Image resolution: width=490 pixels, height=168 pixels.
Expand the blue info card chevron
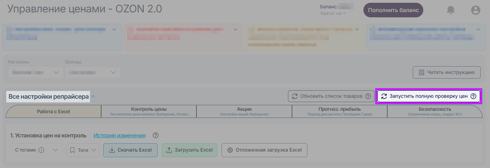(114, 29)
